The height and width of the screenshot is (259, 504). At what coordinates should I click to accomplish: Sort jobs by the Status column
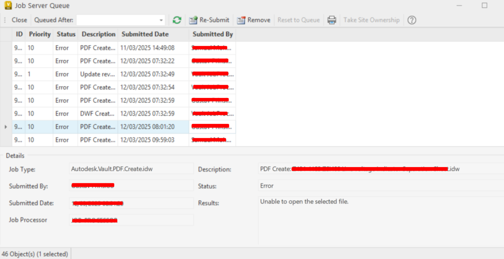(66, 34)
